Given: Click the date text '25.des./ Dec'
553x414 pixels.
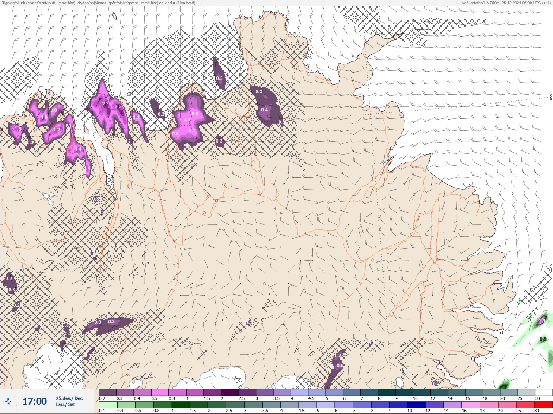Looking at the screenshot, I should click(69, 398).
